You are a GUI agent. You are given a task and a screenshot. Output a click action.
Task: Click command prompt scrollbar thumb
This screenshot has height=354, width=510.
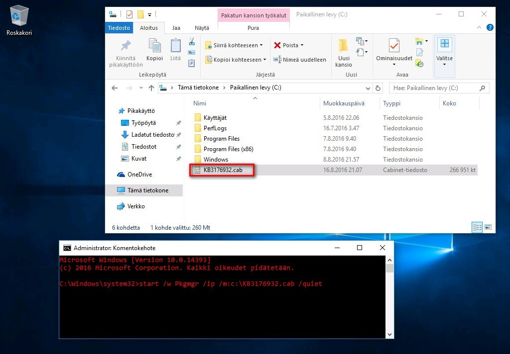389,268
